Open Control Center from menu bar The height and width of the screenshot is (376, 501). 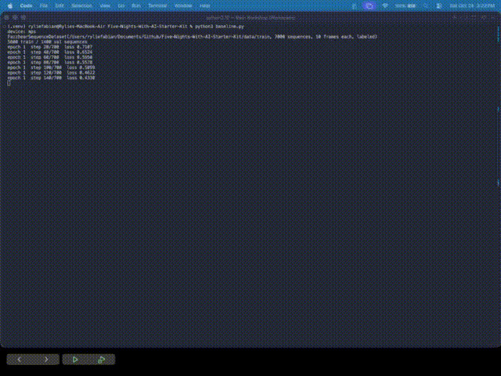tap(438, 5)
